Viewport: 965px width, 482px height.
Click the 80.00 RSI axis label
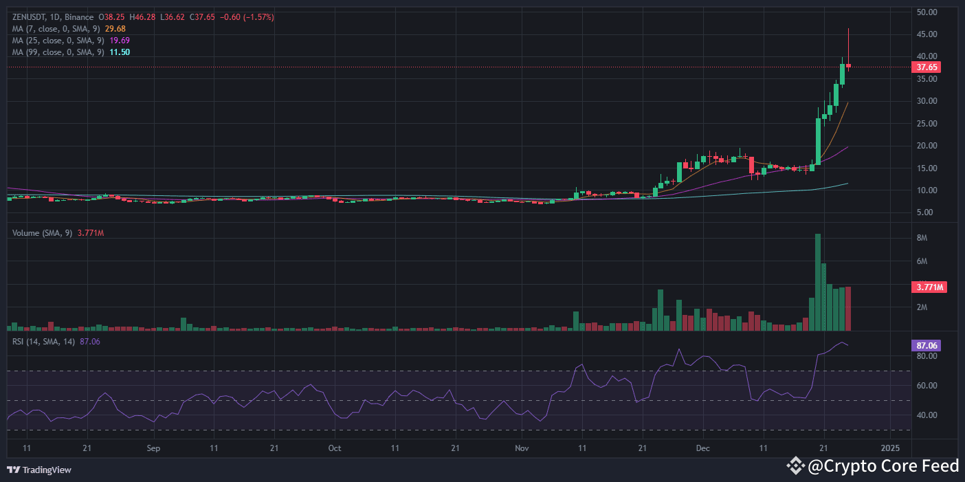(927, 356)
